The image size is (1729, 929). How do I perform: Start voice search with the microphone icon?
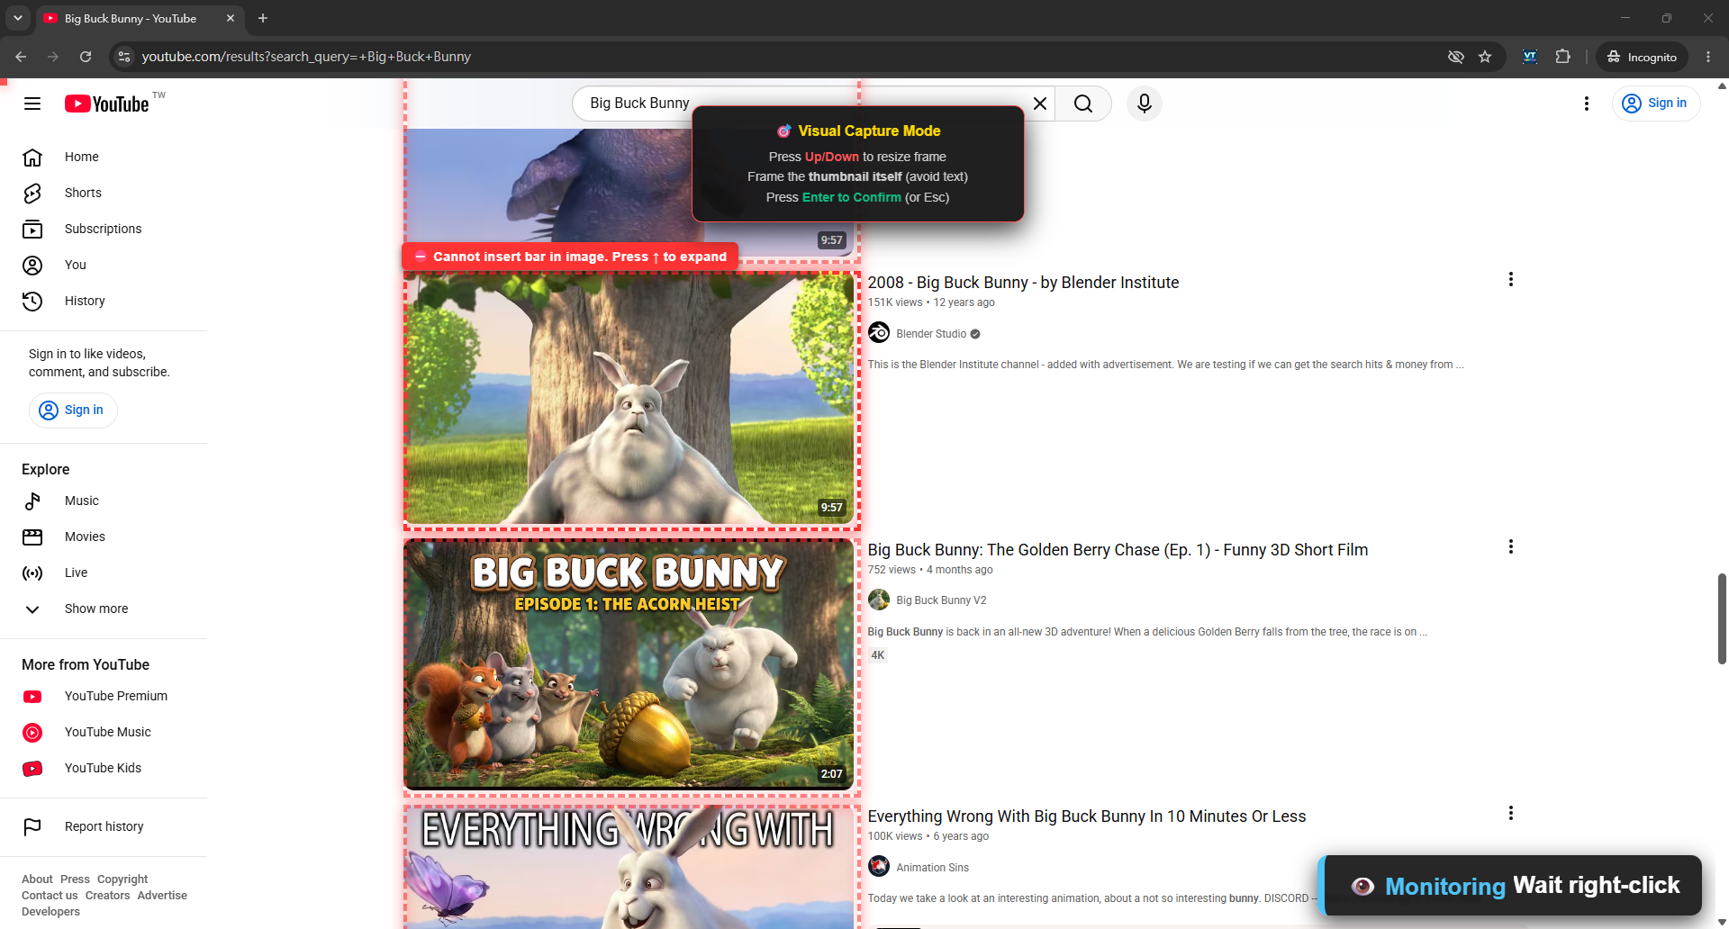click(x=1144, y=104)
